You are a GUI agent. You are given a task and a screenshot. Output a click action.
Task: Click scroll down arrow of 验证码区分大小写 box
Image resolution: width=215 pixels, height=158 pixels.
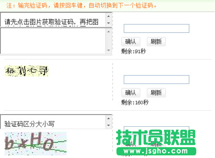click(109, 125)
